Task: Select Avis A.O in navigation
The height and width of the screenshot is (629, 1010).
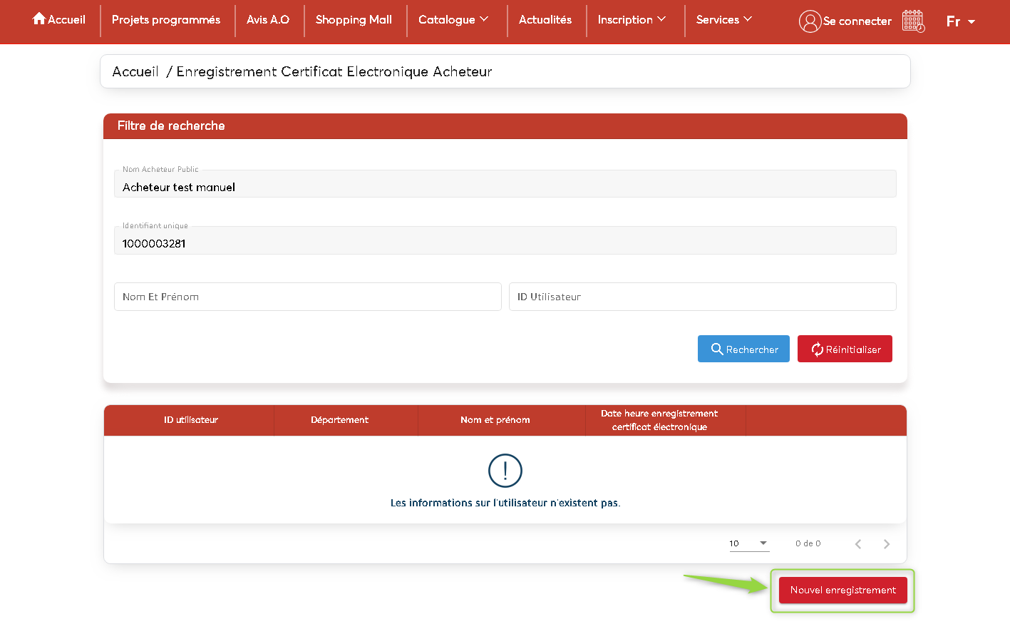Action: click(x=268, y=19)
